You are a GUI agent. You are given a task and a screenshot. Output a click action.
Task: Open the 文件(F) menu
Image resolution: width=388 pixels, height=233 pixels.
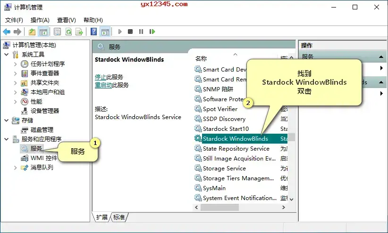[x=14, y=20]
